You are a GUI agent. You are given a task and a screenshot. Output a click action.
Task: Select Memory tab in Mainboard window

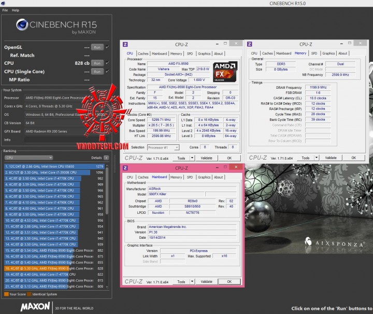pyautogui.click(x=176, y=178)
